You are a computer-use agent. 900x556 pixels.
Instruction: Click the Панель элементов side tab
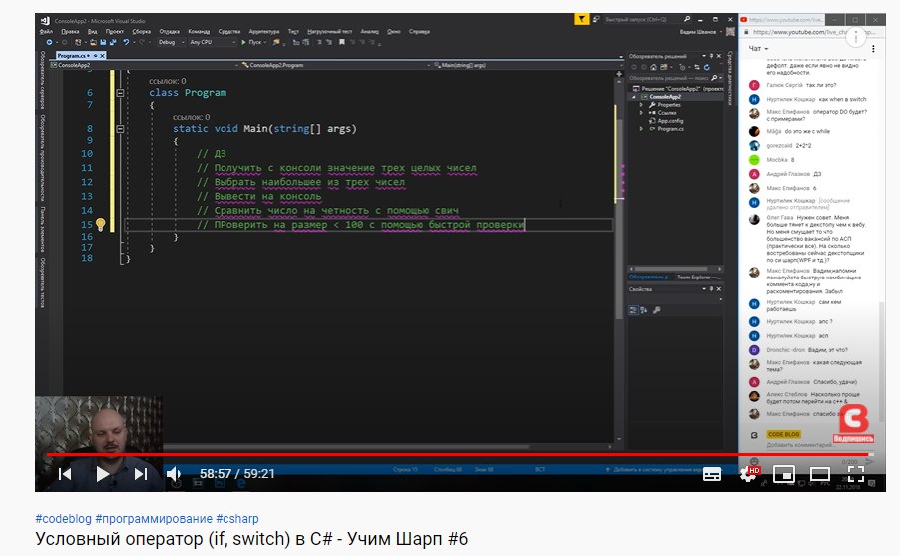point(43,229)
